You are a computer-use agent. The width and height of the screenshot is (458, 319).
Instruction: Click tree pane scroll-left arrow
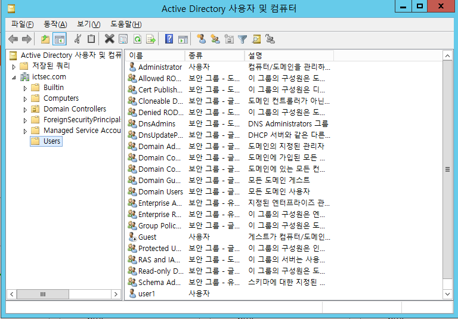[12, 294]
